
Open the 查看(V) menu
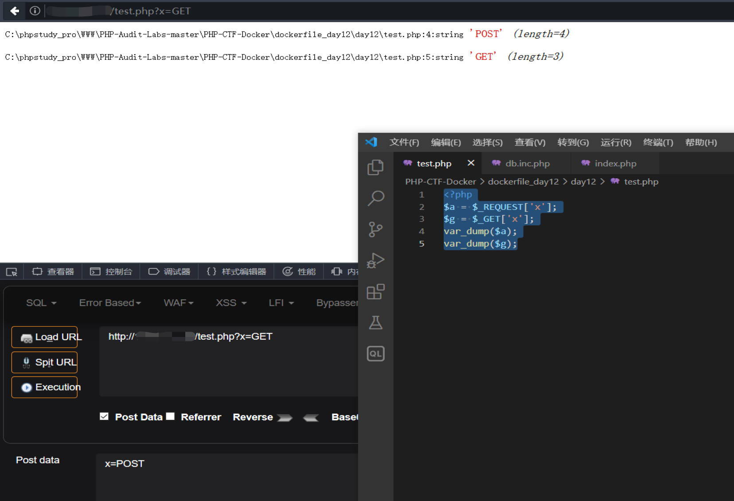[530, 142]
